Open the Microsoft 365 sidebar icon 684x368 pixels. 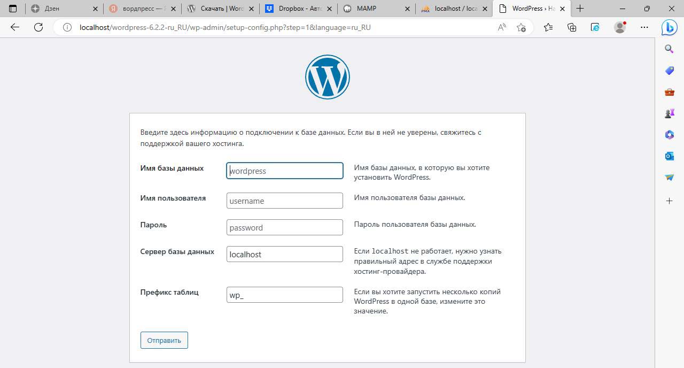(x=669, y=135)
